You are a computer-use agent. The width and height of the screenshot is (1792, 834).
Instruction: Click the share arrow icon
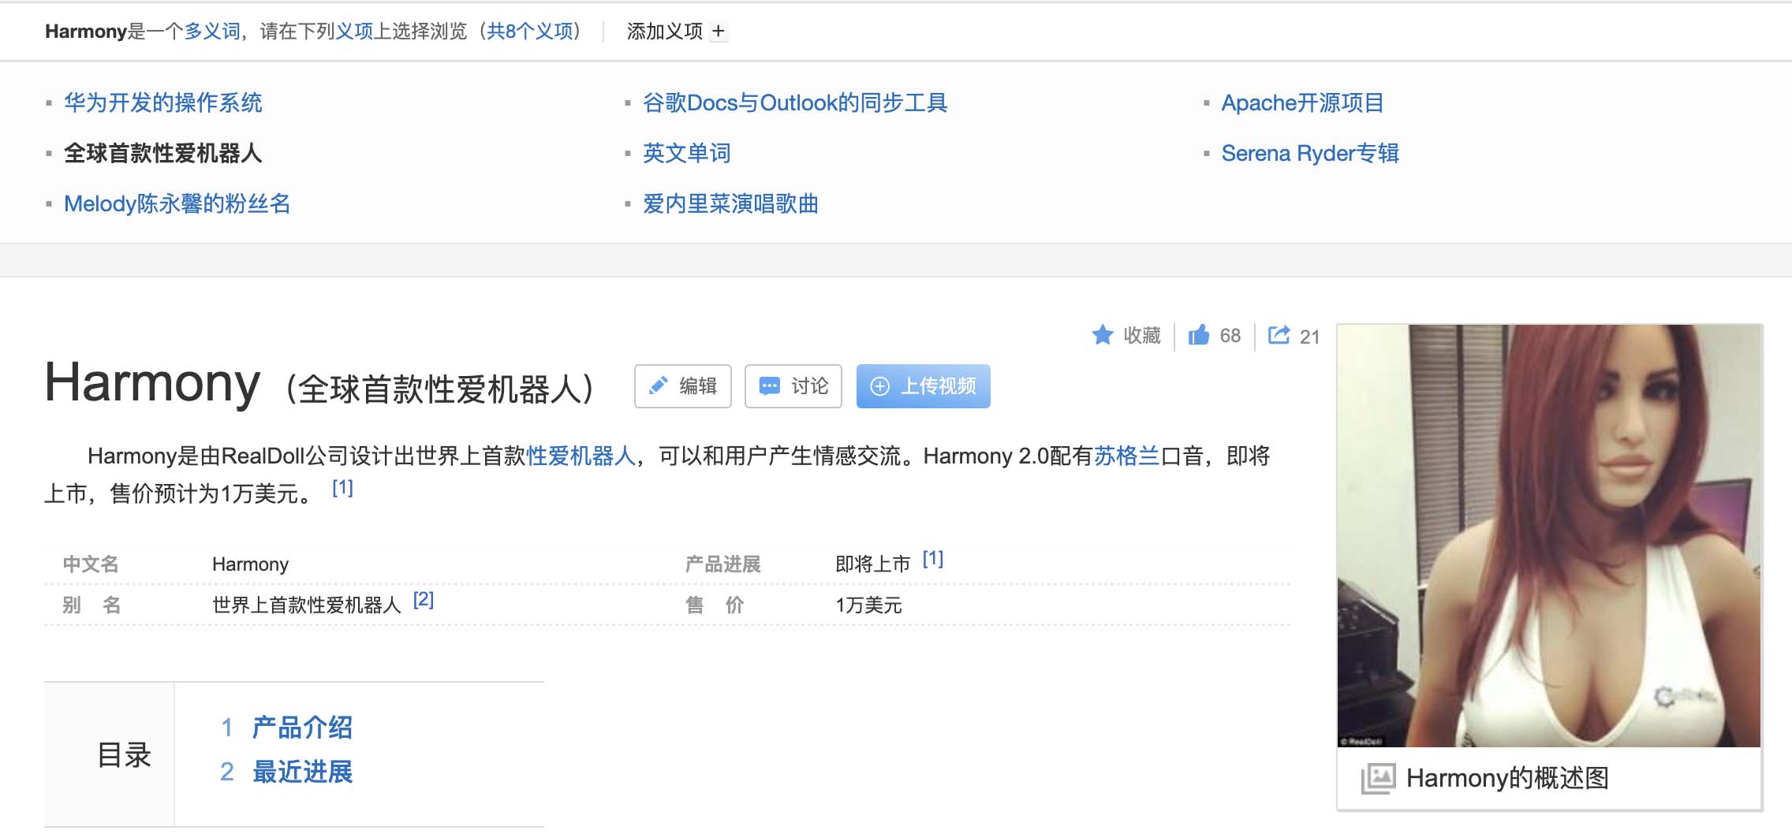(1279, 335)
